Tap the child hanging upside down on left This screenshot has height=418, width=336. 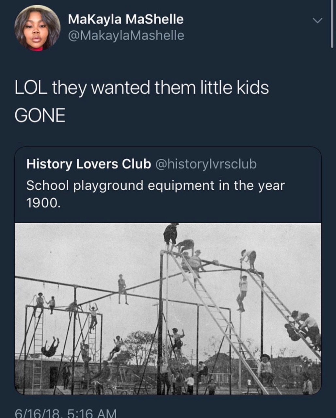coord(51,347)
